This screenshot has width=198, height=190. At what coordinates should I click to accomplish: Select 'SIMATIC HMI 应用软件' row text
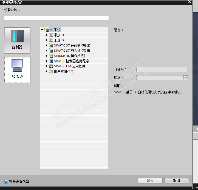click(70, 66)
